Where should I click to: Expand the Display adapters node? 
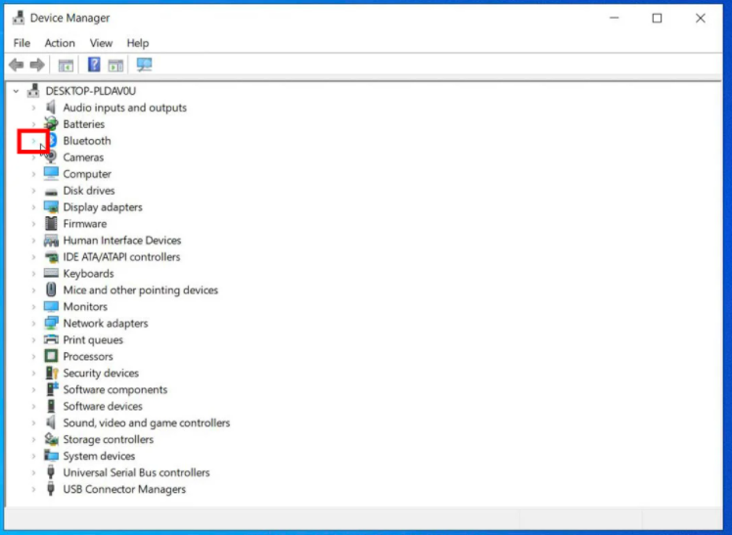point(33,207)
